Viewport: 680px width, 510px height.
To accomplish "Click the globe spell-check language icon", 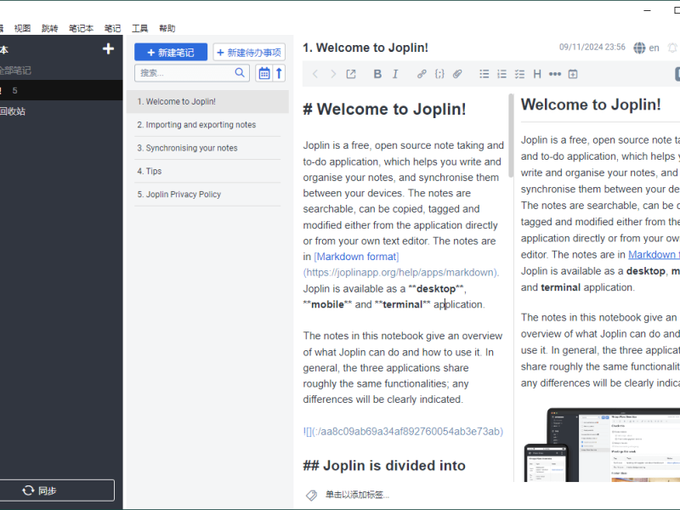I will 639,48.
